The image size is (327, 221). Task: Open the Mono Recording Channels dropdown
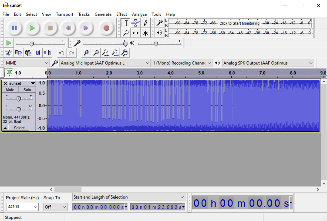182,63
